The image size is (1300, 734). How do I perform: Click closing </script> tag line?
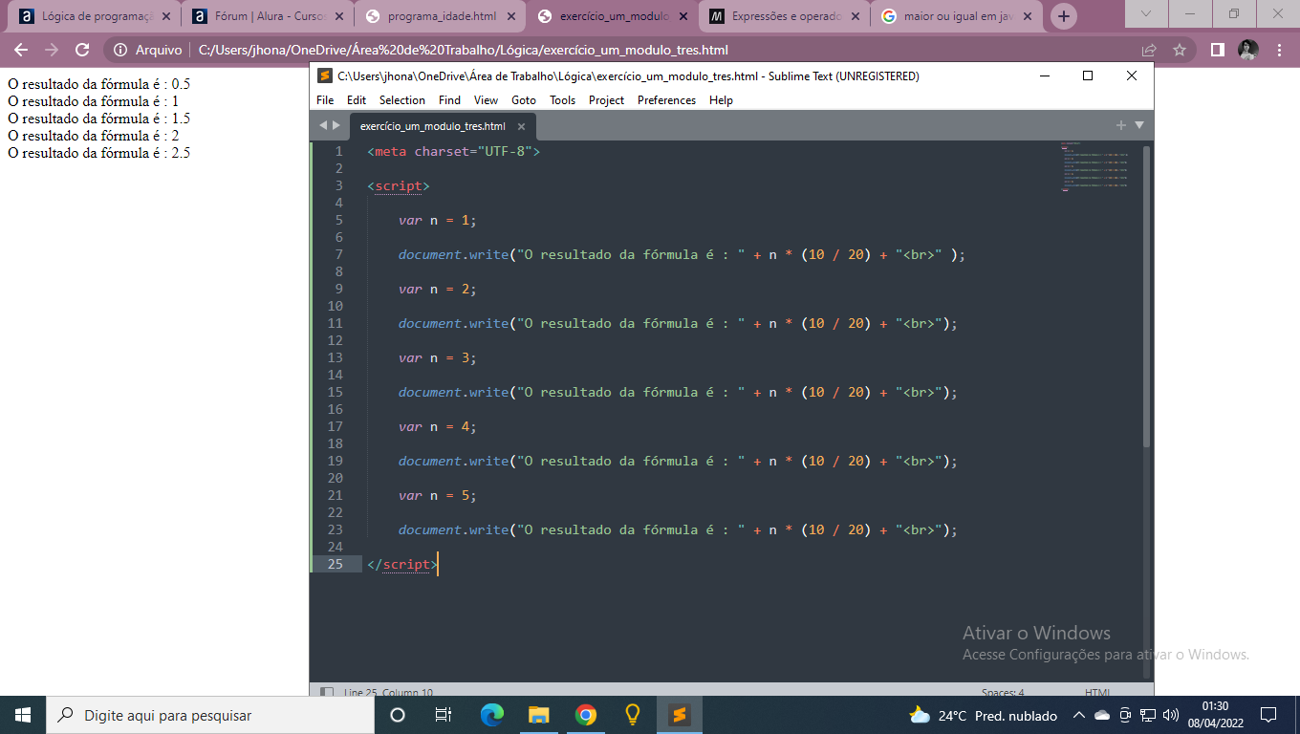coord(402,564)
